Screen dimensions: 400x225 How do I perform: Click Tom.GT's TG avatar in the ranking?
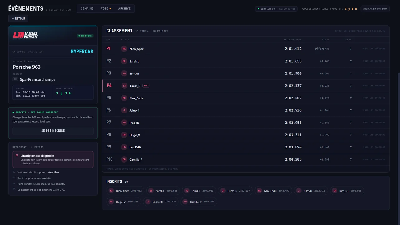(x=124, y=73)
